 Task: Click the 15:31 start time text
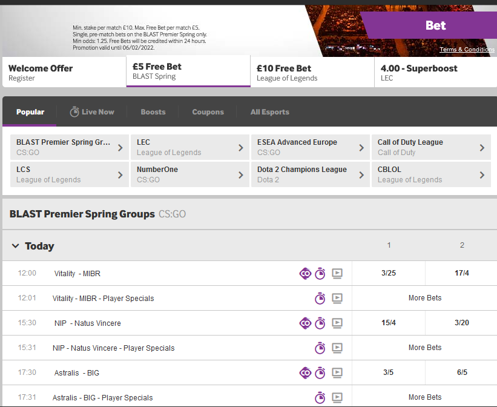pyautogui.click(x=27, y=348)
